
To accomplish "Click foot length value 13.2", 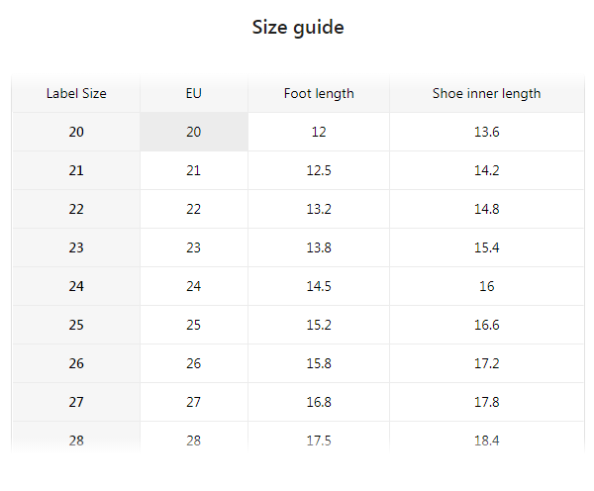I will [319, 209].
